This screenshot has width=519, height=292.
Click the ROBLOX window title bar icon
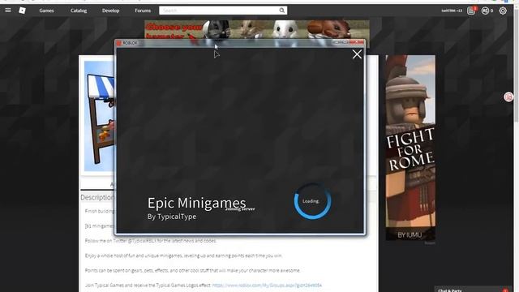pyautogui.click(x=119, y=43)
